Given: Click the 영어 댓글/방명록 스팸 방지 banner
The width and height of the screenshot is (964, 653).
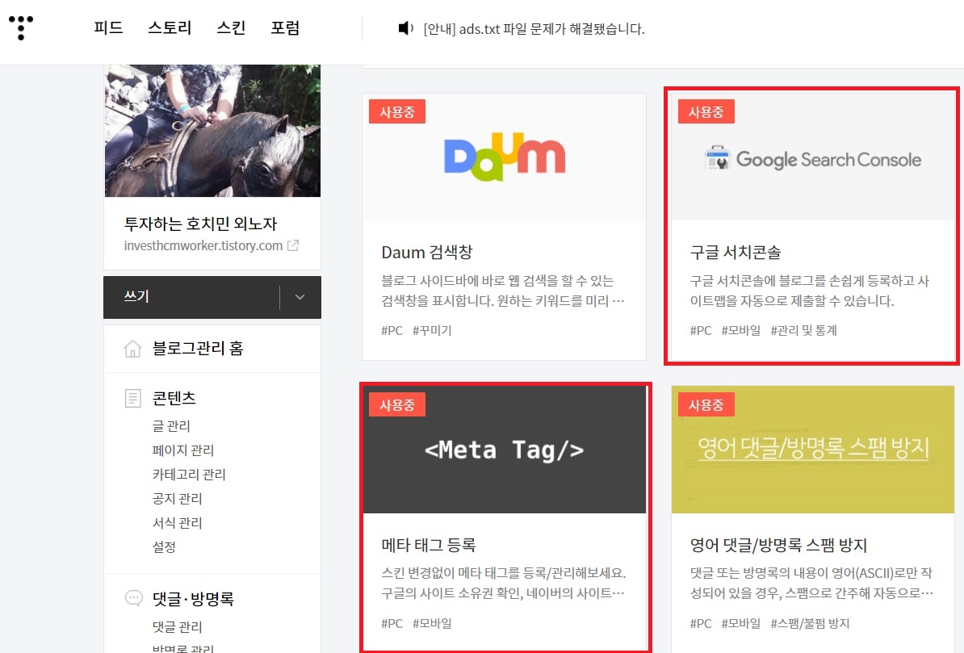Looking at the screenshot, I should [x=813, y=450].
